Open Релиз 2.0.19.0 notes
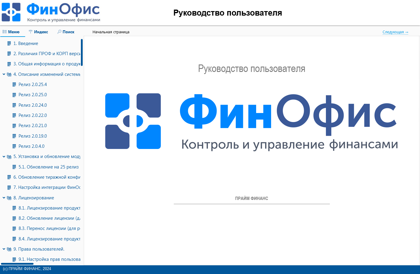The height and width of the screenshot is (274, 420). click(33, 136)
